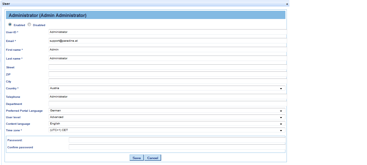The height and width of the screenshot is (165, 367).
Task: Click the Save button
Action: 136,158
